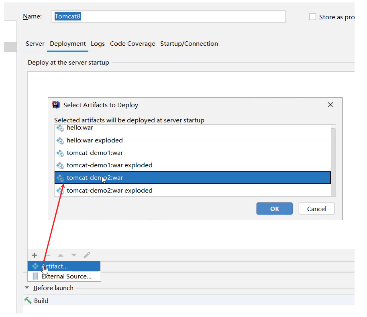Viewport: 367px width, 317px height.
Task: Click the Name field containing Tomcat8
Action: (x=169, y=16)
